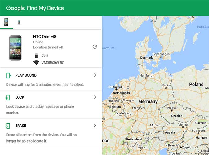The image size is (209, 155).
Task: Click the Belgium label on map
Action: [115, 107]
